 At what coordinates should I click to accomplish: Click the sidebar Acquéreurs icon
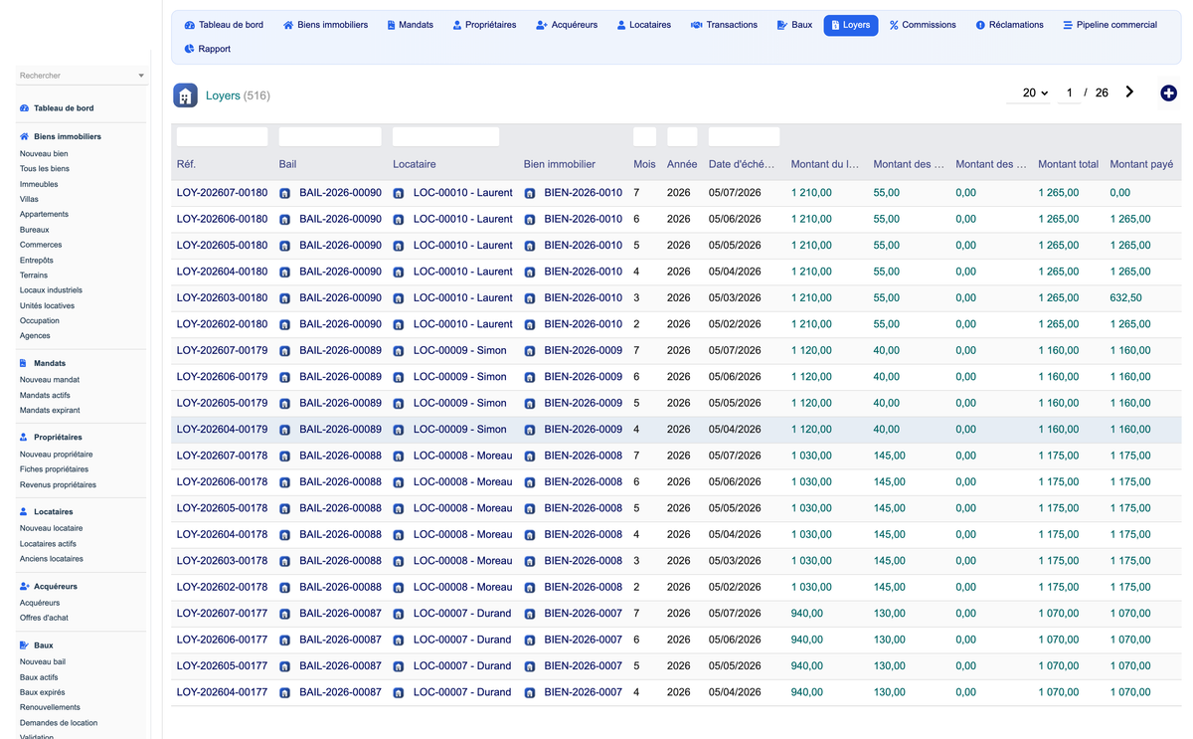25,587
